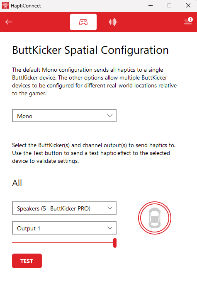The image size is (197, 300).
Task: Open the Output 1 channel dropdown
Action: tap(64, 228)
